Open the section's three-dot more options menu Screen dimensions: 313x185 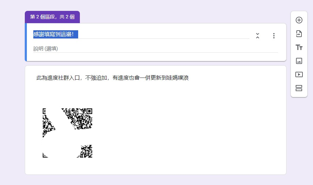274,36
